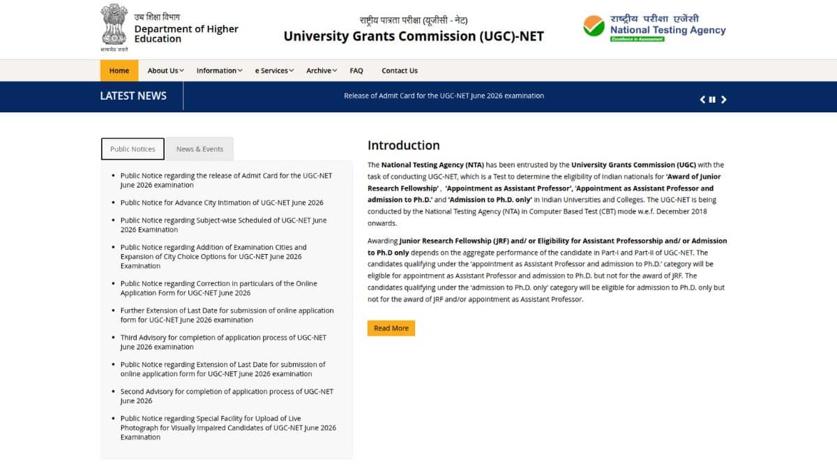Click the National Testing Agency logo
The image size is (837, 471).
pos(654,27)
